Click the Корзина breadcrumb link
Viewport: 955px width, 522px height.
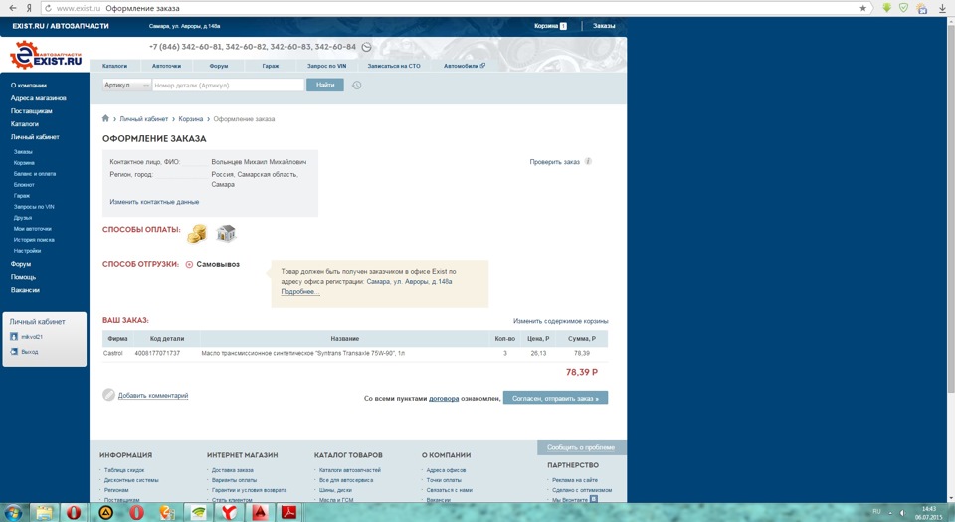pyautogui.click(x=191, y=119)
